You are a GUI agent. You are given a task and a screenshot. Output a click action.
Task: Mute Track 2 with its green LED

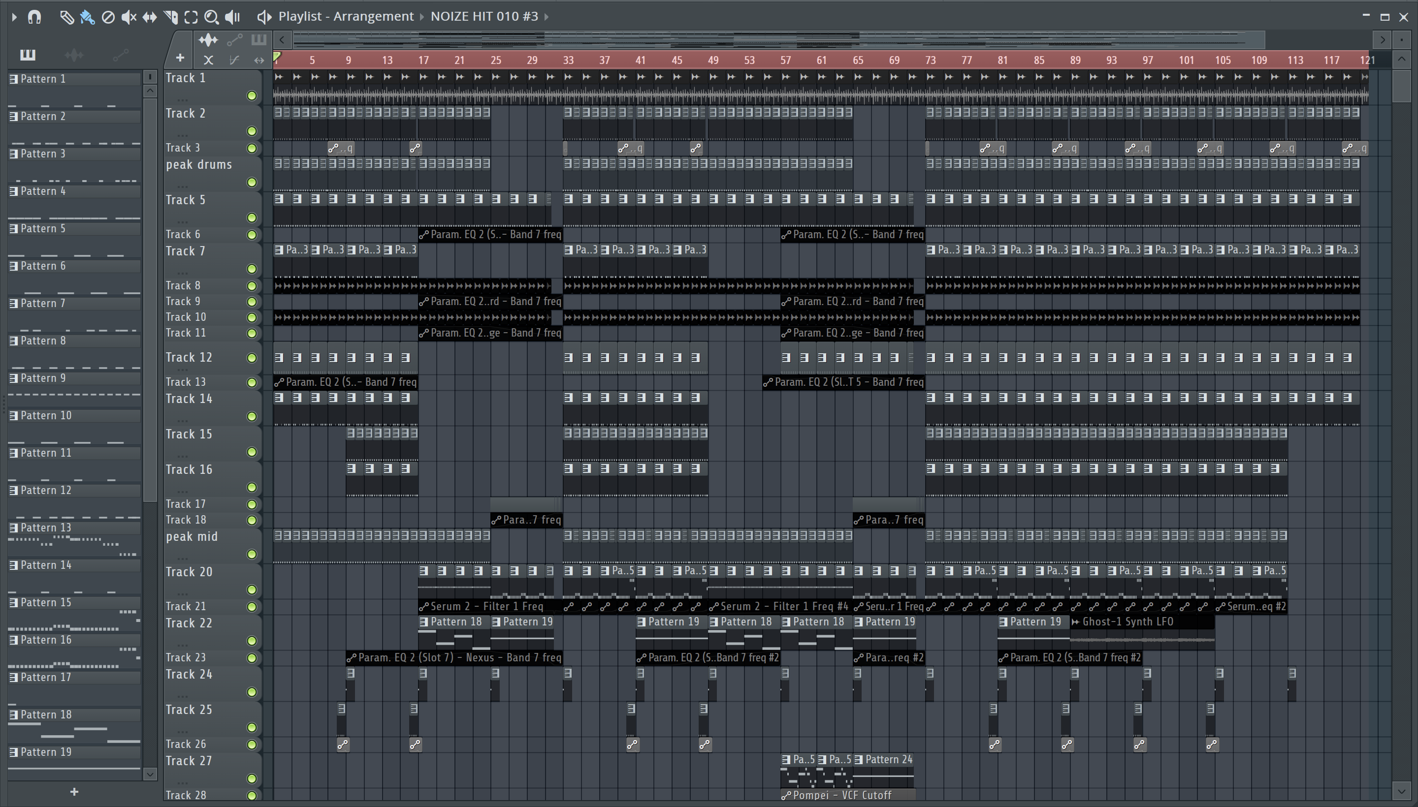point(252,131)
